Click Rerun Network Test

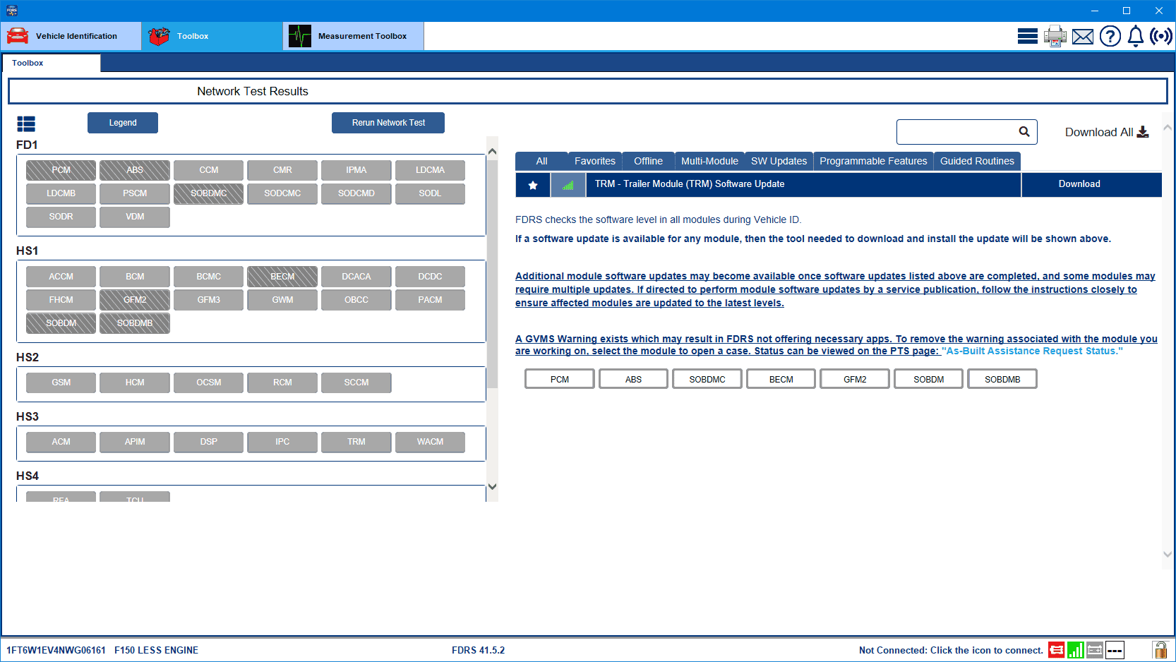[388, 122]
